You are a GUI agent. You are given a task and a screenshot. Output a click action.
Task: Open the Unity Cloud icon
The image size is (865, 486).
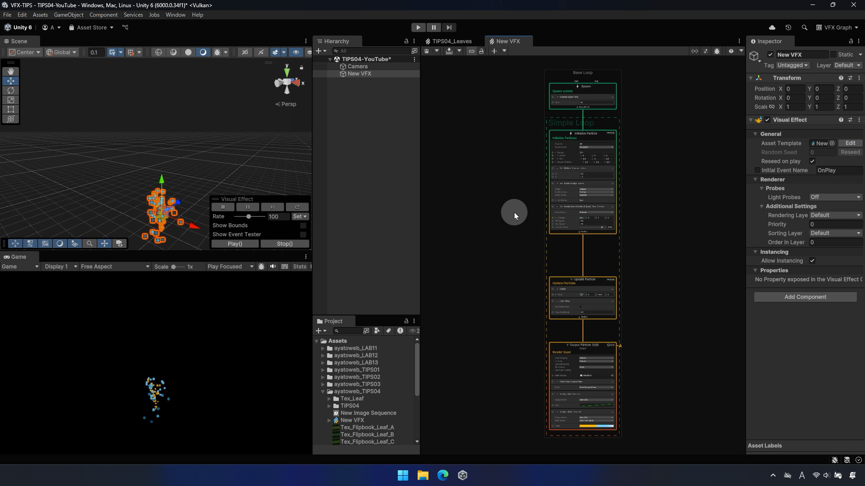point(772,27)
